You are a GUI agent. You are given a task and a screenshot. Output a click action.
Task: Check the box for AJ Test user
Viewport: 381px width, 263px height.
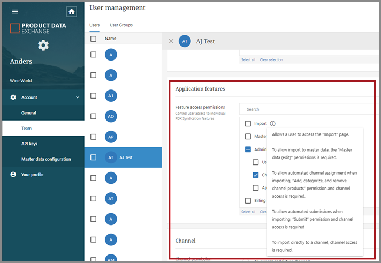click(94, 157)
